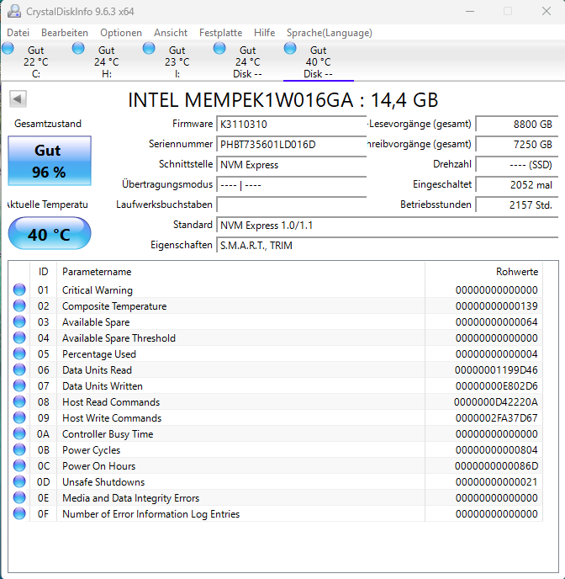Viewport: 565px width, 579px height.
Task: Click status orb for Available Spare Threshold row
Action: [x=19, y=337]
